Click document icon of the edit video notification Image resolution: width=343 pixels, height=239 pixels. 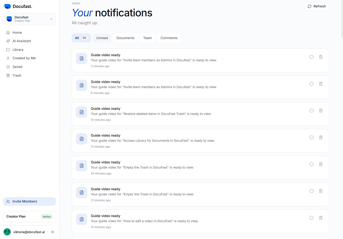click(82, 219)
